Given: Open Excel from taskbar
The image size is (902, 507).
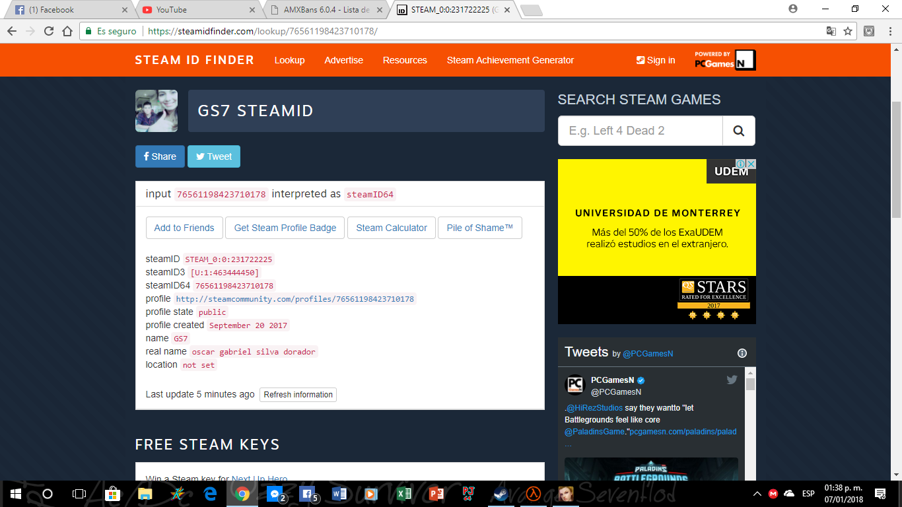Looking at the screenshot, I should point(404,494).
